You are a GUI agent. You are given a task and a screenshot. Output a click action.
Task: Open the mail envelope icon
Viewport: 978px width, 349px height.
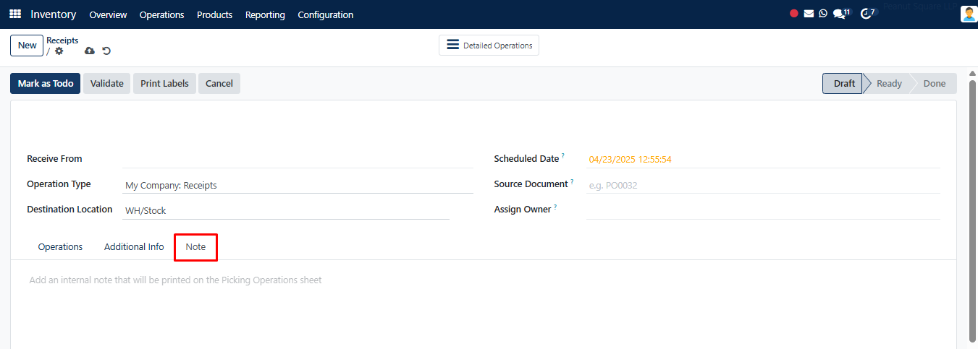point(809,13)
